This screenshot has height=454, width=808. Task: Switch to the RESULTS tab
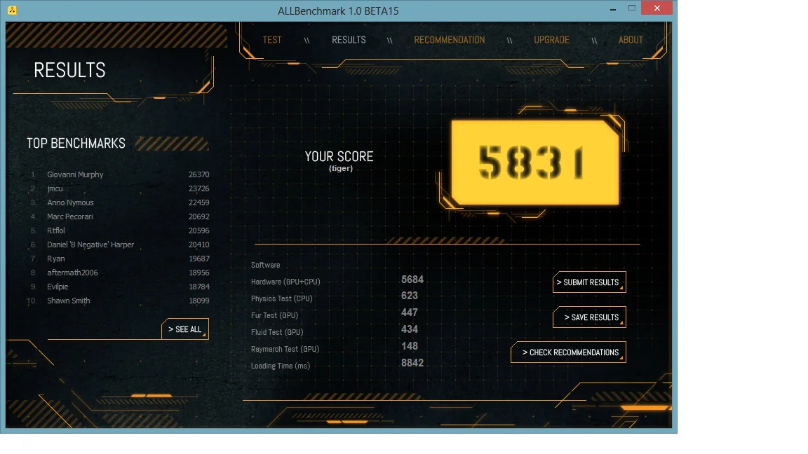coord(349,40)
